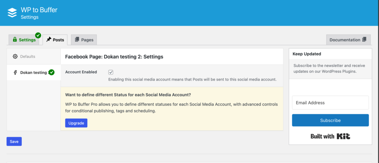Image resolution: width=379 pixels, height=163 pixels.
Task: Click green checkmark badge on Settings tab
Action: 38,35
